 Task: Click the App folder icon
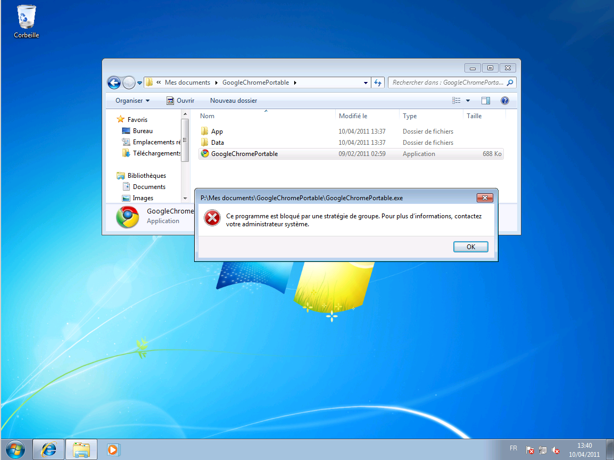[x=204, y=131]
